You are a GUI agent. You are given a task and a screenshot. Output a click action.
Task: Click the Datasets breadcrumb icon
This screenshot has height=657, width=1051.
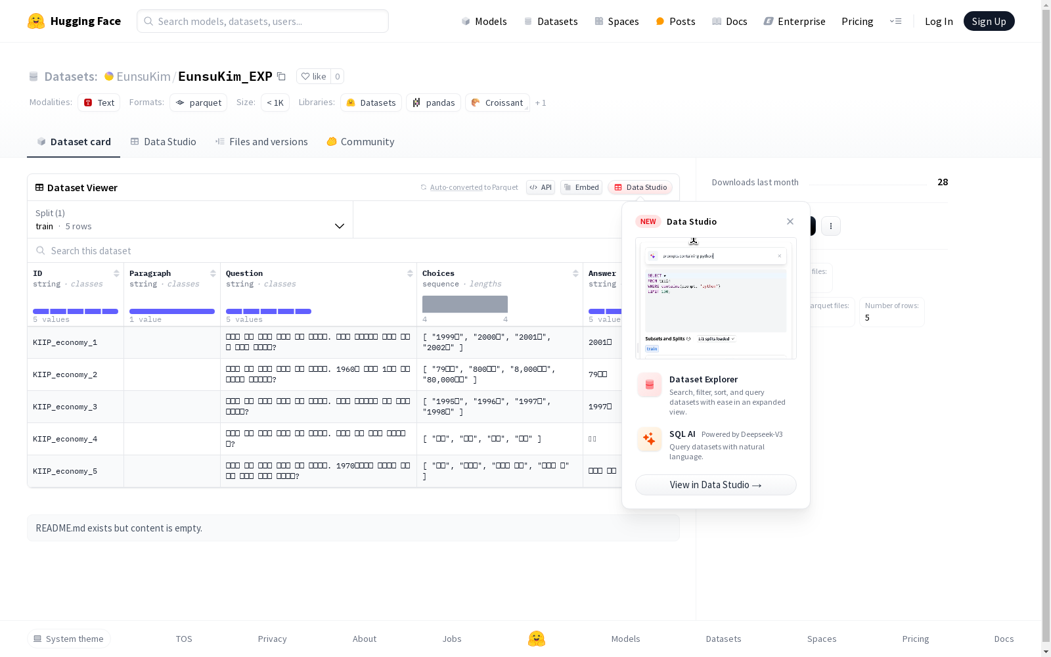(34, 76)
